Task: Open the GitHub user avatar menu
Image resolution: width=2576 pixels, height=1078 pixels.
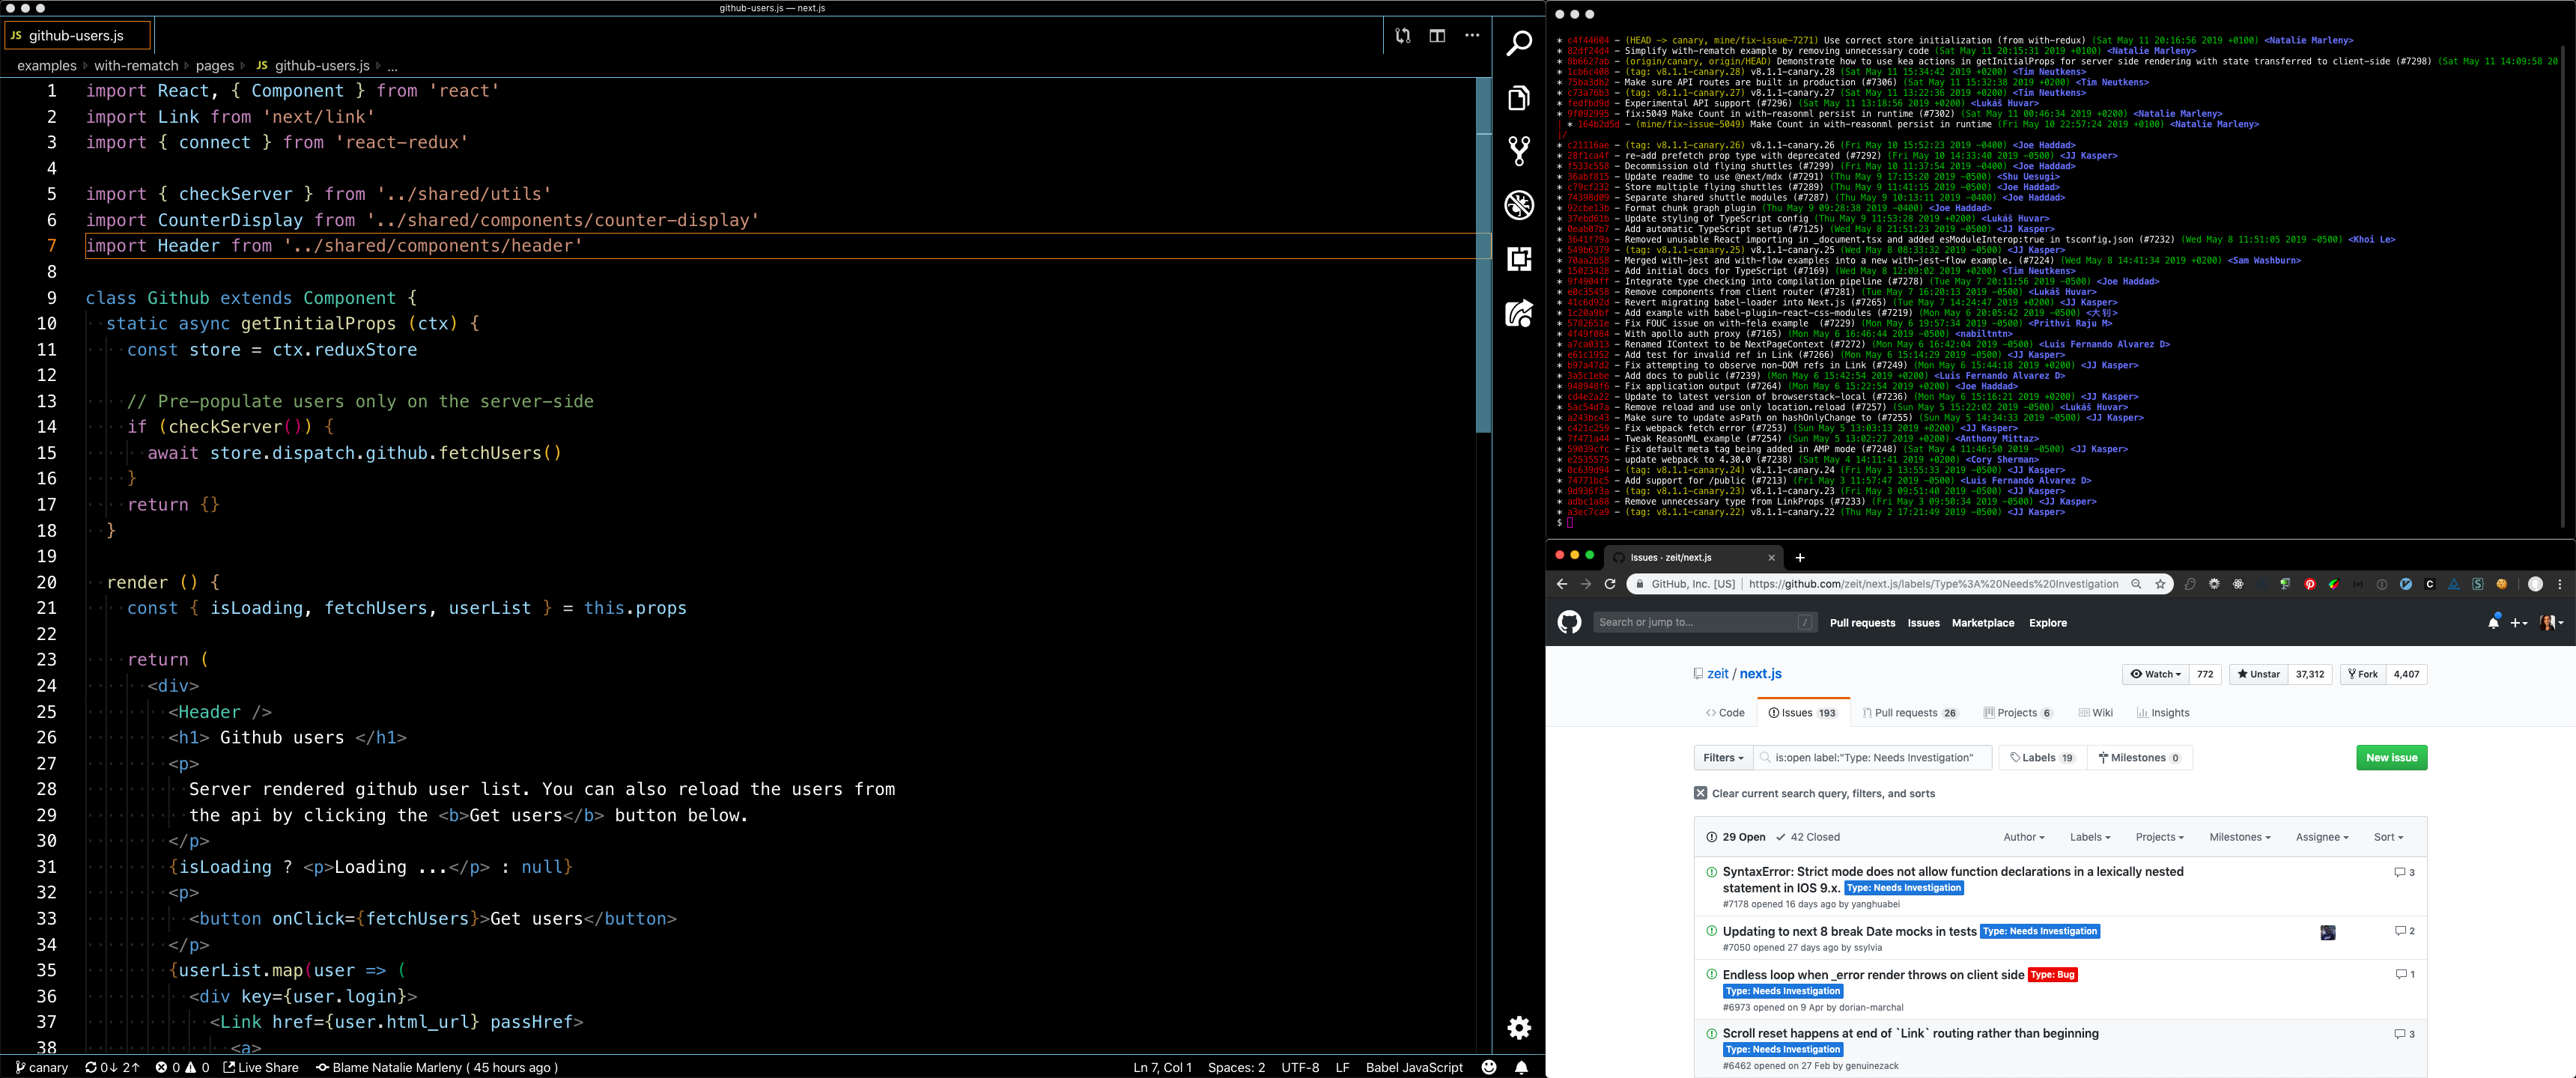Action: (2551, 622)
